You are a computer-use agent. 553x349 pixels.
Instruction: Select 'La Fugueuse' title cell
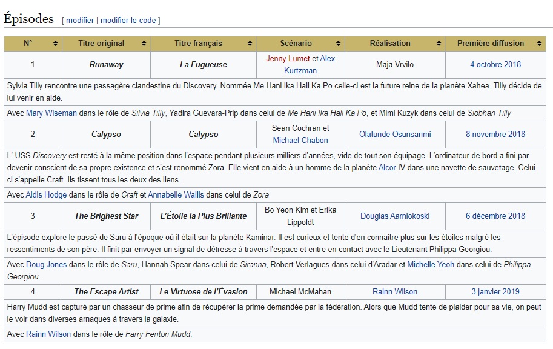204,65
